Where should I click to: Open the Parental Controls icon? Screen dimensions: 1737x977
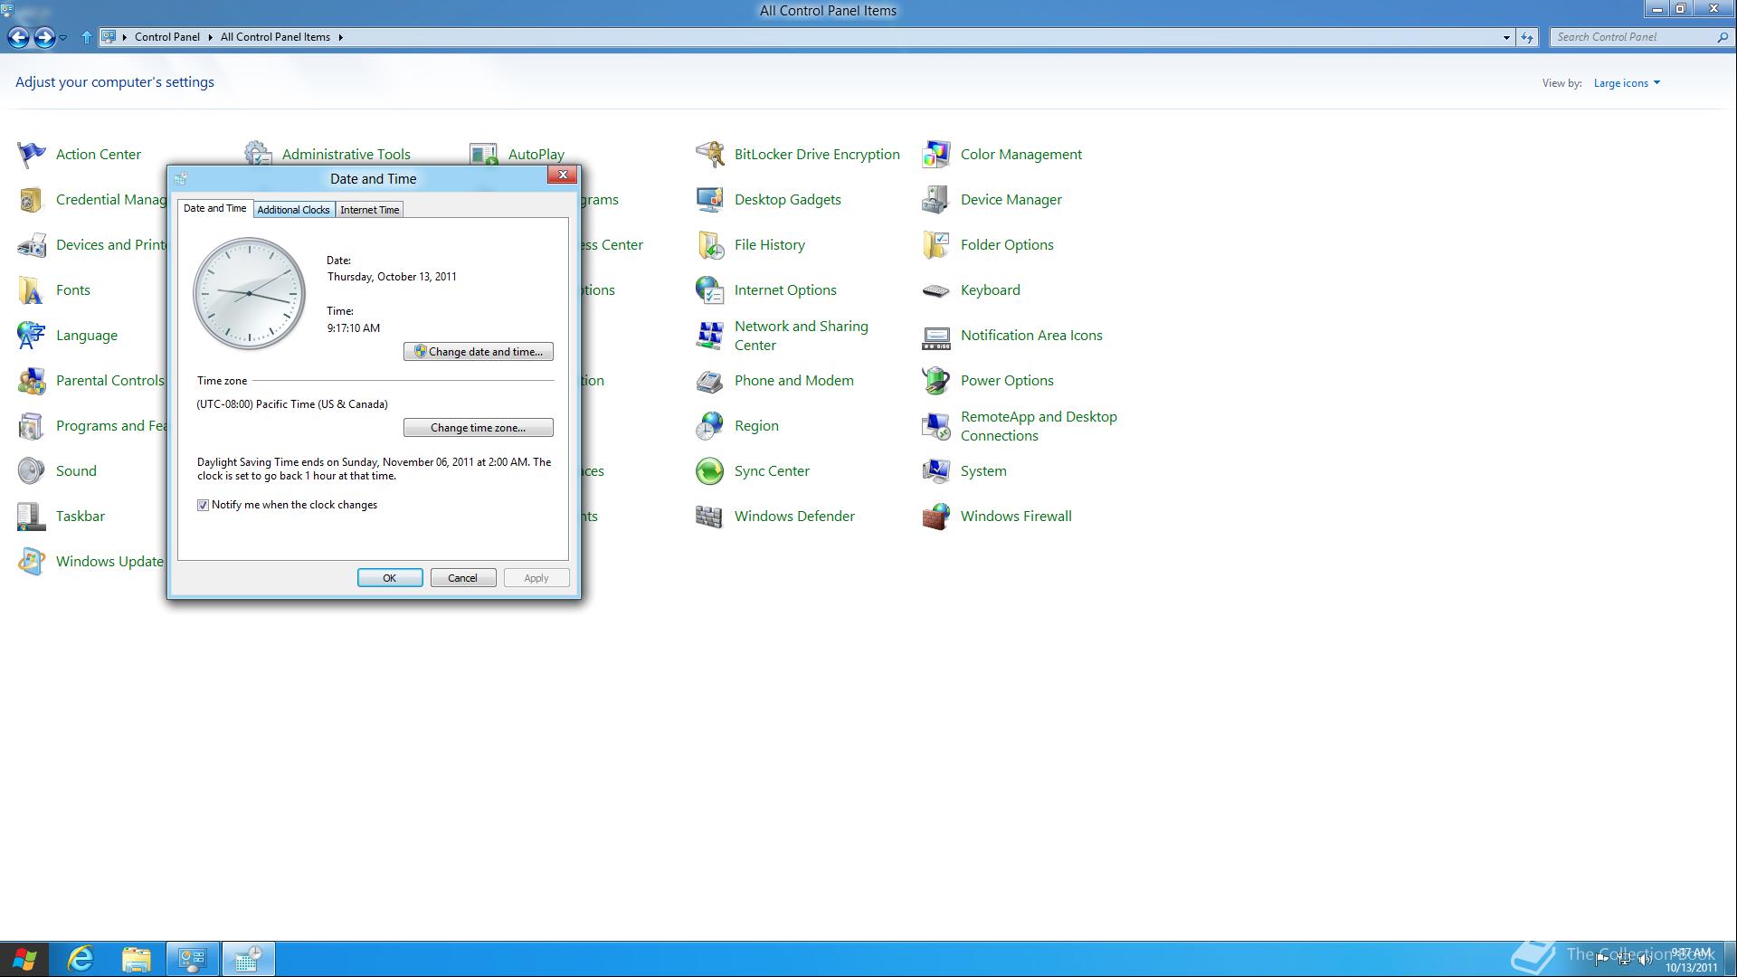32,381
